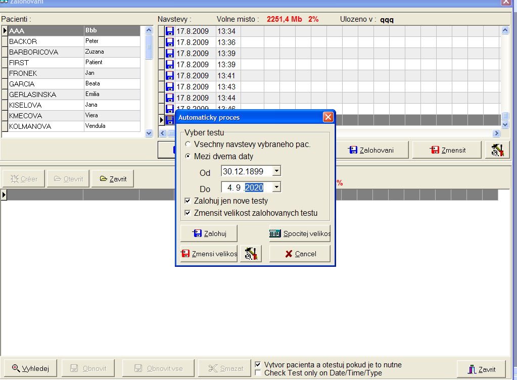
Task: Click floppy disk icon for visit 13:43
Action: click(169, 87)
